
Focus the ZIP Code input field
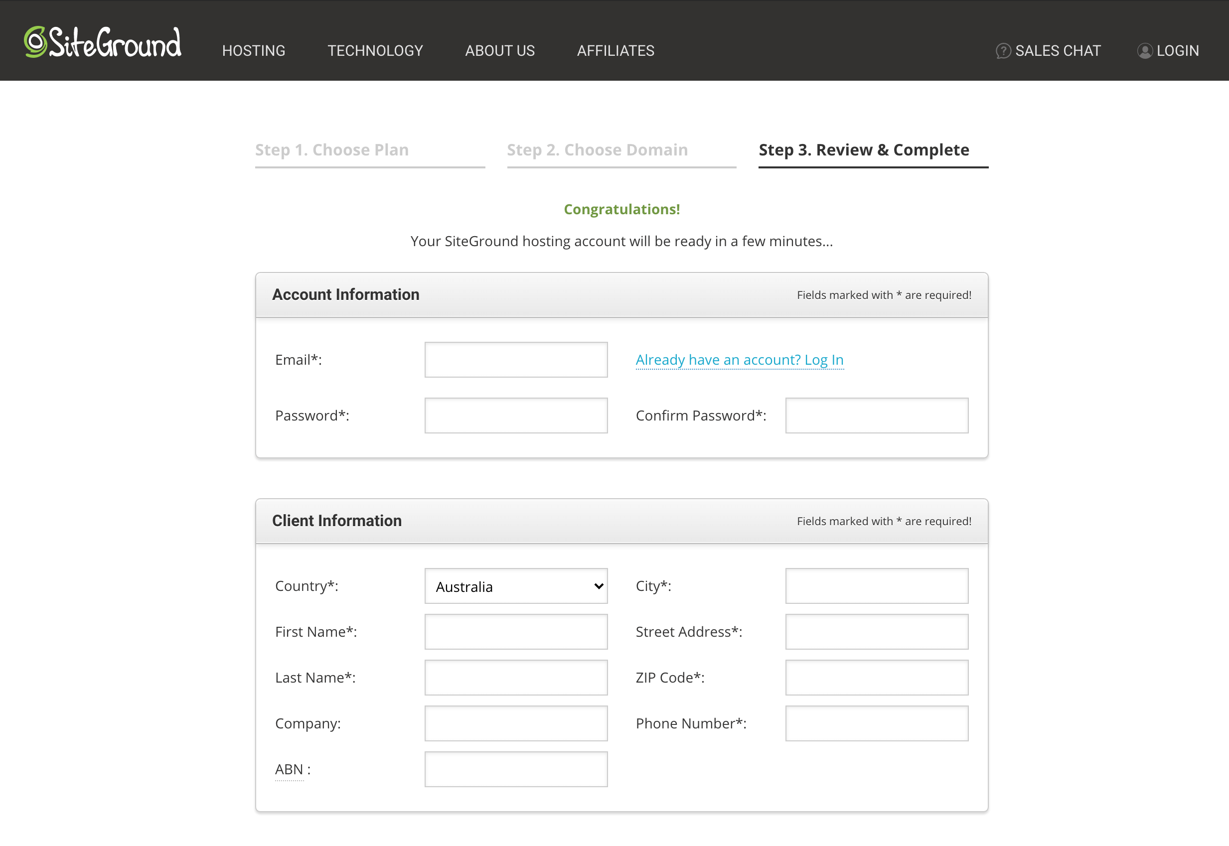pyautogui.click(x=877, y=678)
